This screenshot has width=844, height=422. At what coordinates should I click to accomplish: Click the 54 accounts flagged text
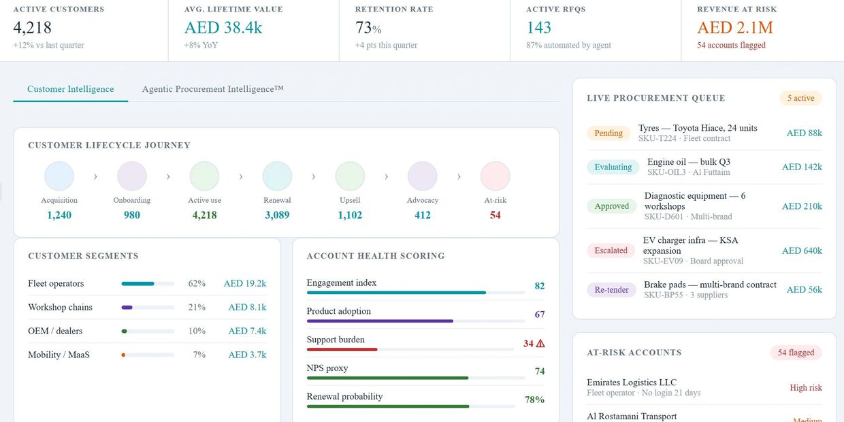click(x=732, y=46)
